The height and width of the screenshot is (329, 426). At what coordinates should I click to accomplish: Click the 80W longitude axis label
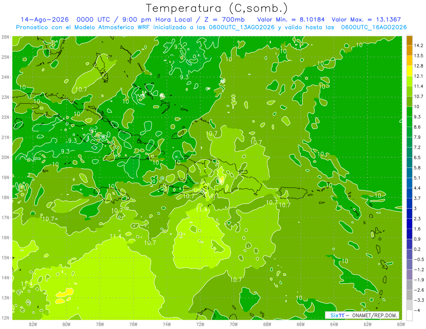point(66,324)
